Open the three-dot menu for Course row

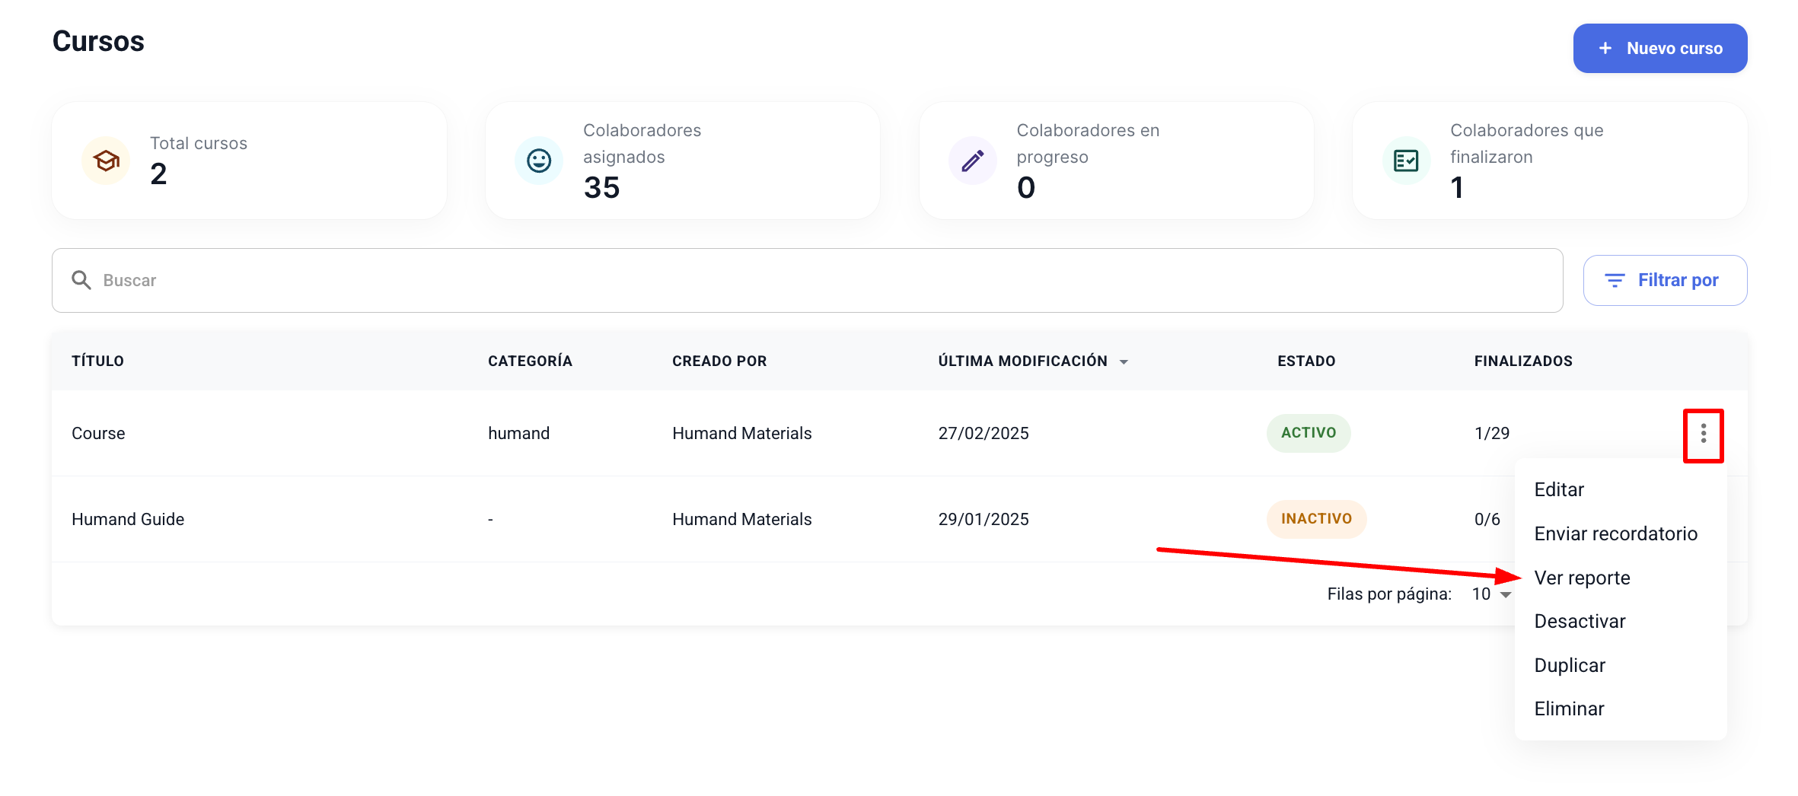coord(1703,434)
